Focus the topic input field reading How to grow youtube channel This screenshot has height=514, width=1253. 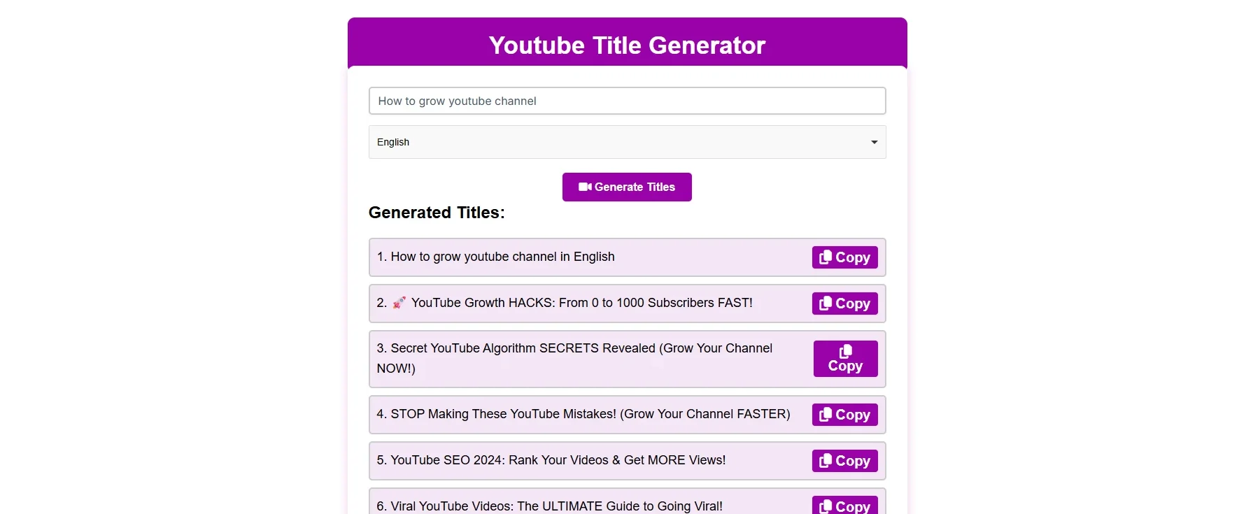(627, 101)
